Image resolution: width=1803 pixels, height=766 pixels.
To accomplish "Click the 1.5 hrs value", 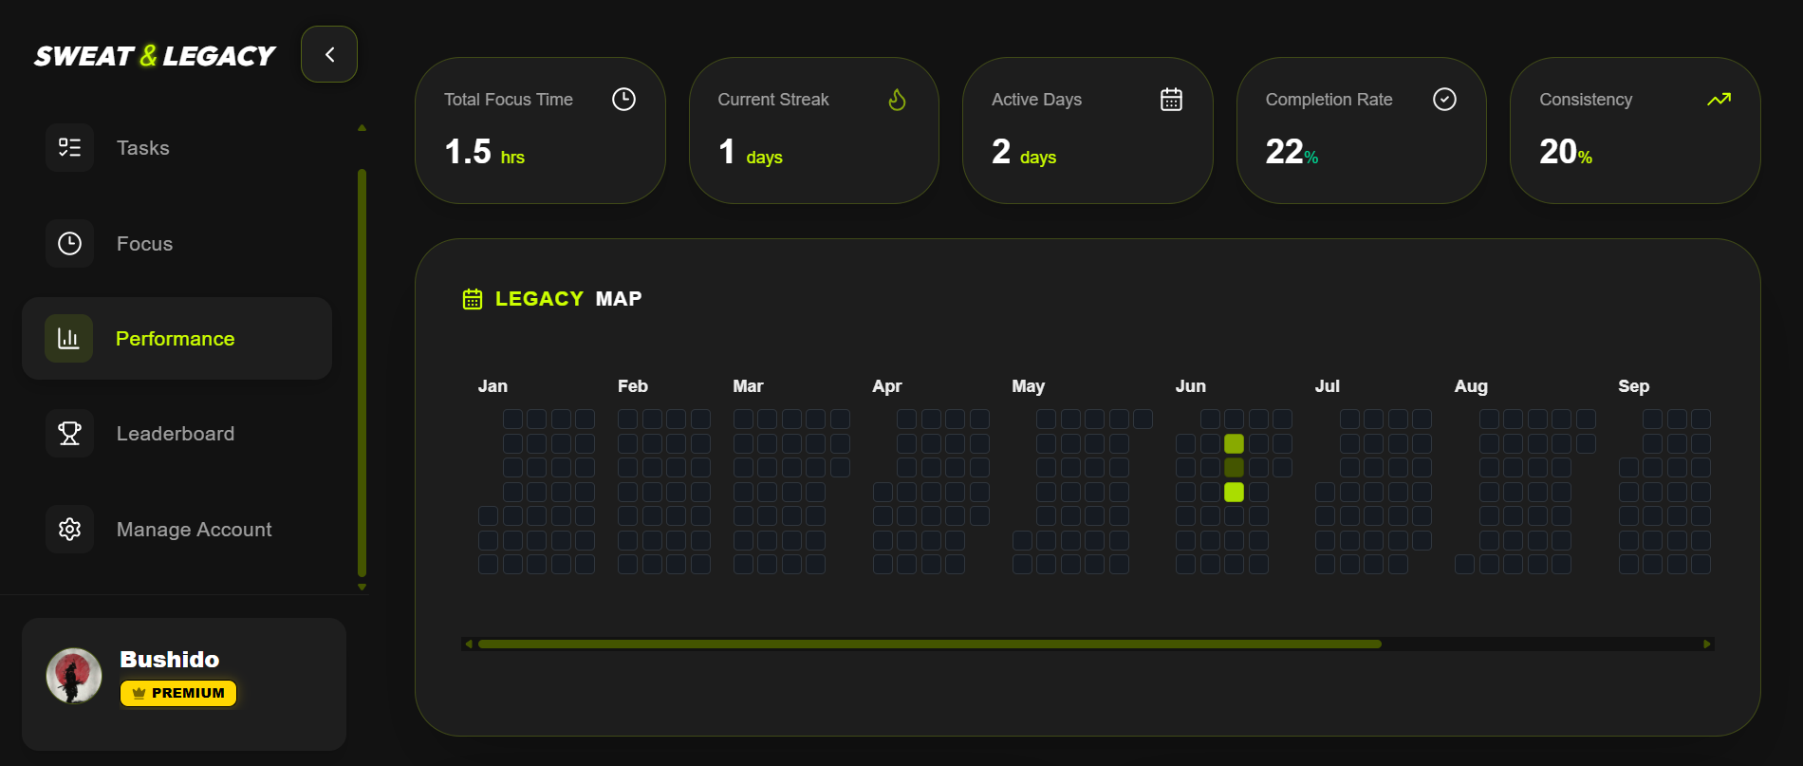I will (x=484, y=152).
